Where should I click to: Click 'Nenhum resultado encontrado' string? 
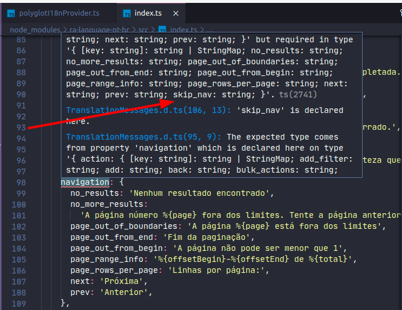(199, 193)
